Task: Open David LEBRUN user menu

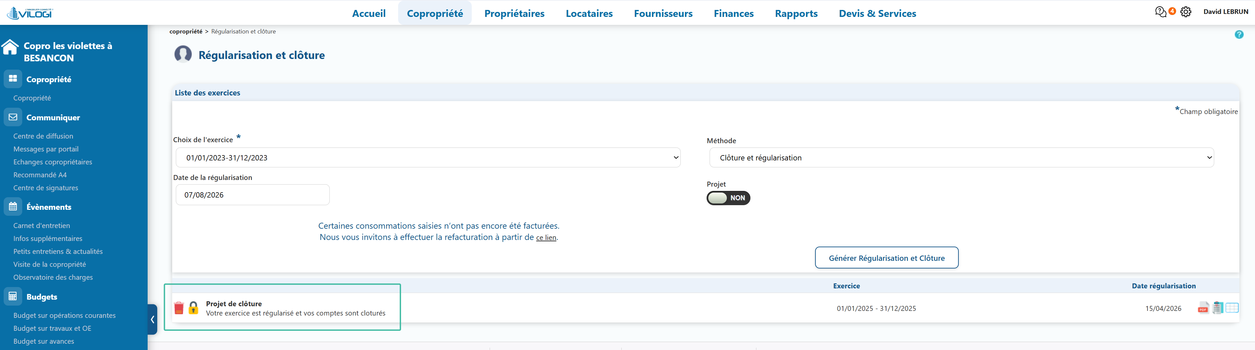Action: (1226, 12)
